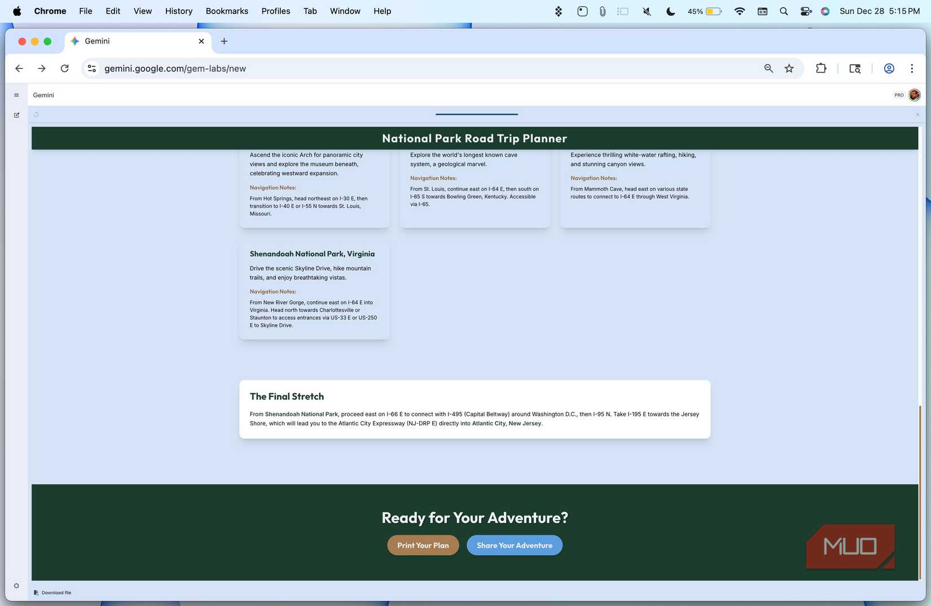
Task: Open the Window menu
Action: click(345, 11)
